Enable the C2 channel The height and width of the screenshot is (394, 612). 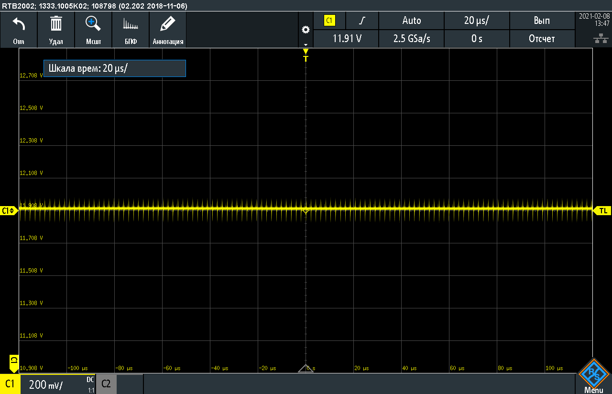pyautogui.click(x=106, y=384)
